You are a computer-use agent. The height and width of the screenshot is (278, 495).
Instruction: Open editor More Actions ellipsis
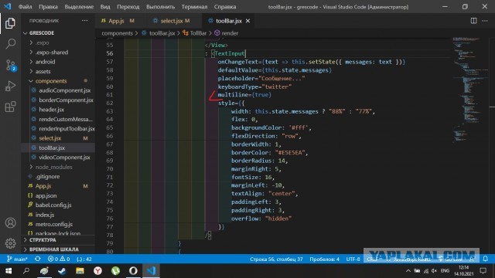485,21
